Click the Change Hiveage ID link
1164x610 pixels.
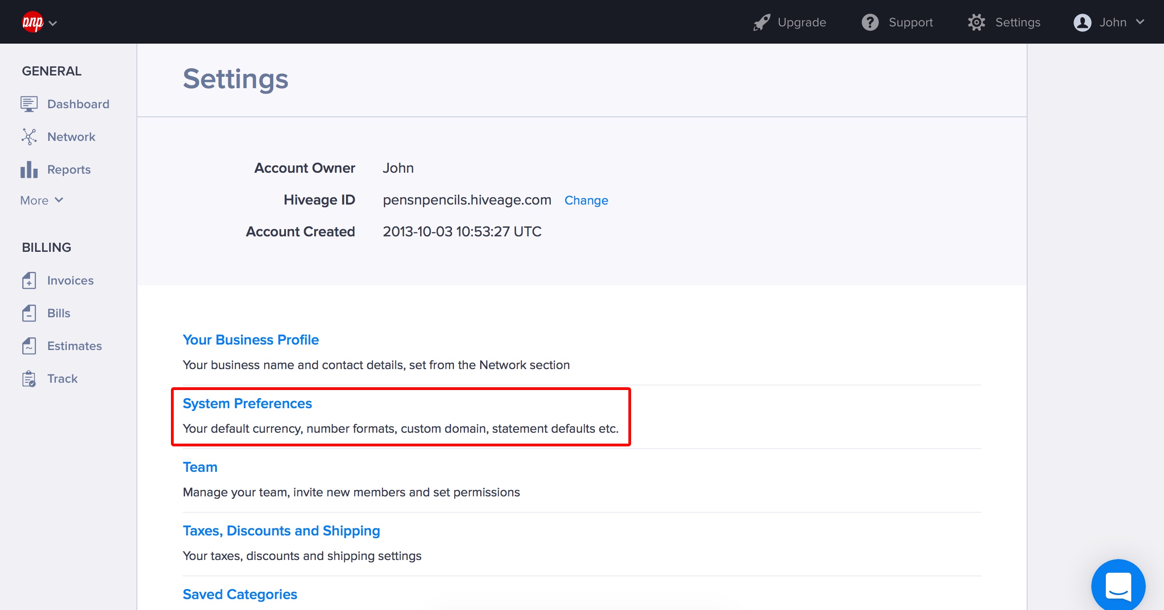586,200
